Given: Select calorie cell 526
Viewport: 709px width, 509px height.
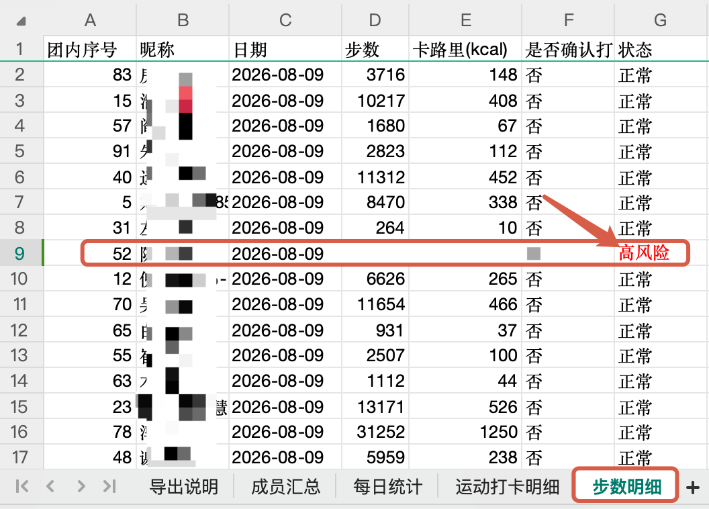Looking at the screenshot, I should point(465,407).
